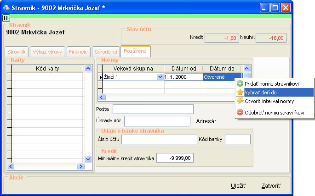Switch to the Financie tab
The height and width of the screenshot is (196, 315).
(78, 52)
